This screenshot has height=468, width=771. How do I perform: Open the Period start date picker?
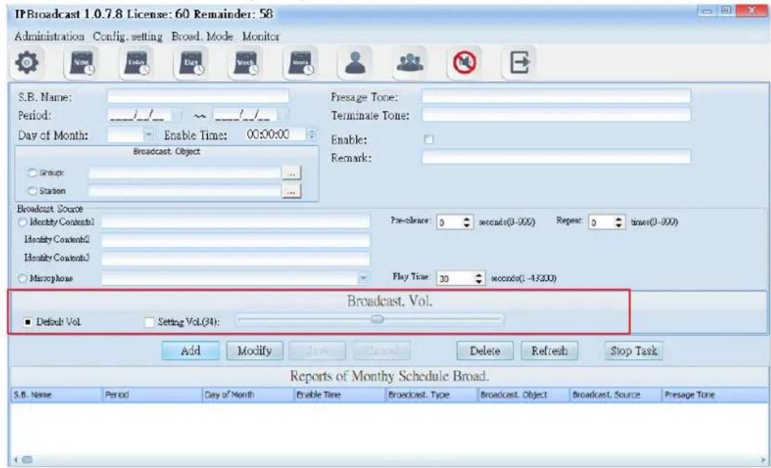pos(177,115)
